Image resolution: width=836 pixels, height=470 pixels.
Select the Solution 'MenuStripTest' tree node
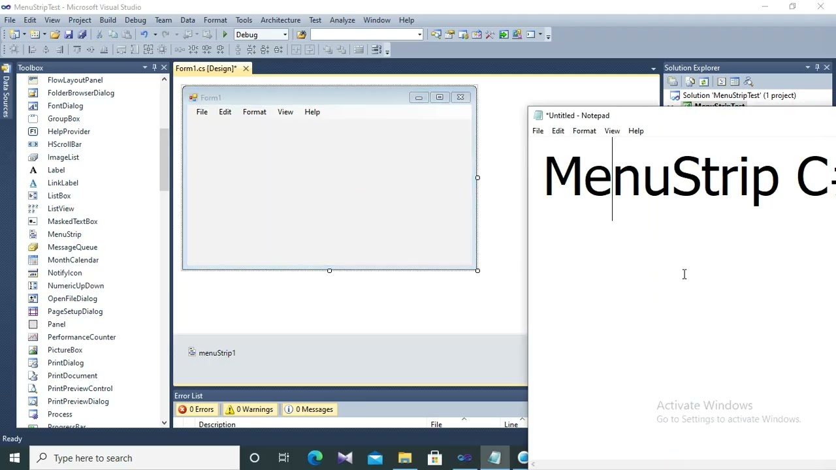pos(739,95)
